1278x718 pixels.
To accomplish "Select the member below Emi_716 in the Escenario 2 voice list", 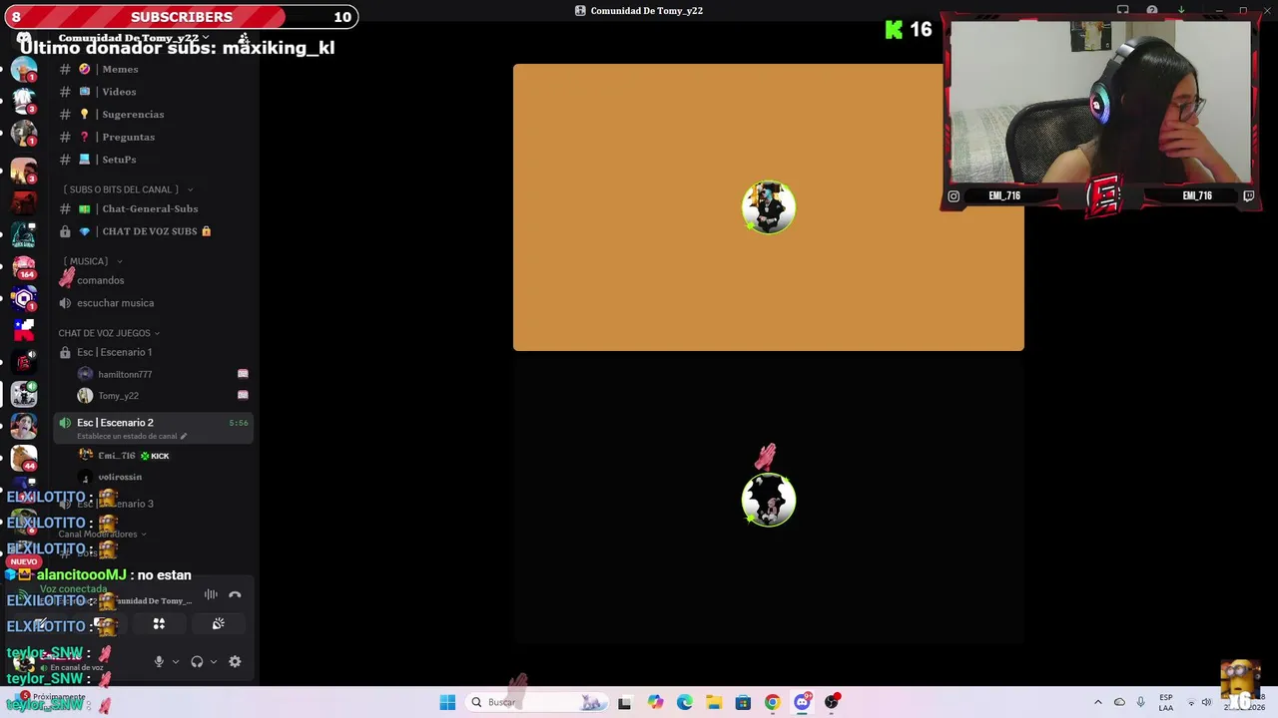I will point(120,477).
